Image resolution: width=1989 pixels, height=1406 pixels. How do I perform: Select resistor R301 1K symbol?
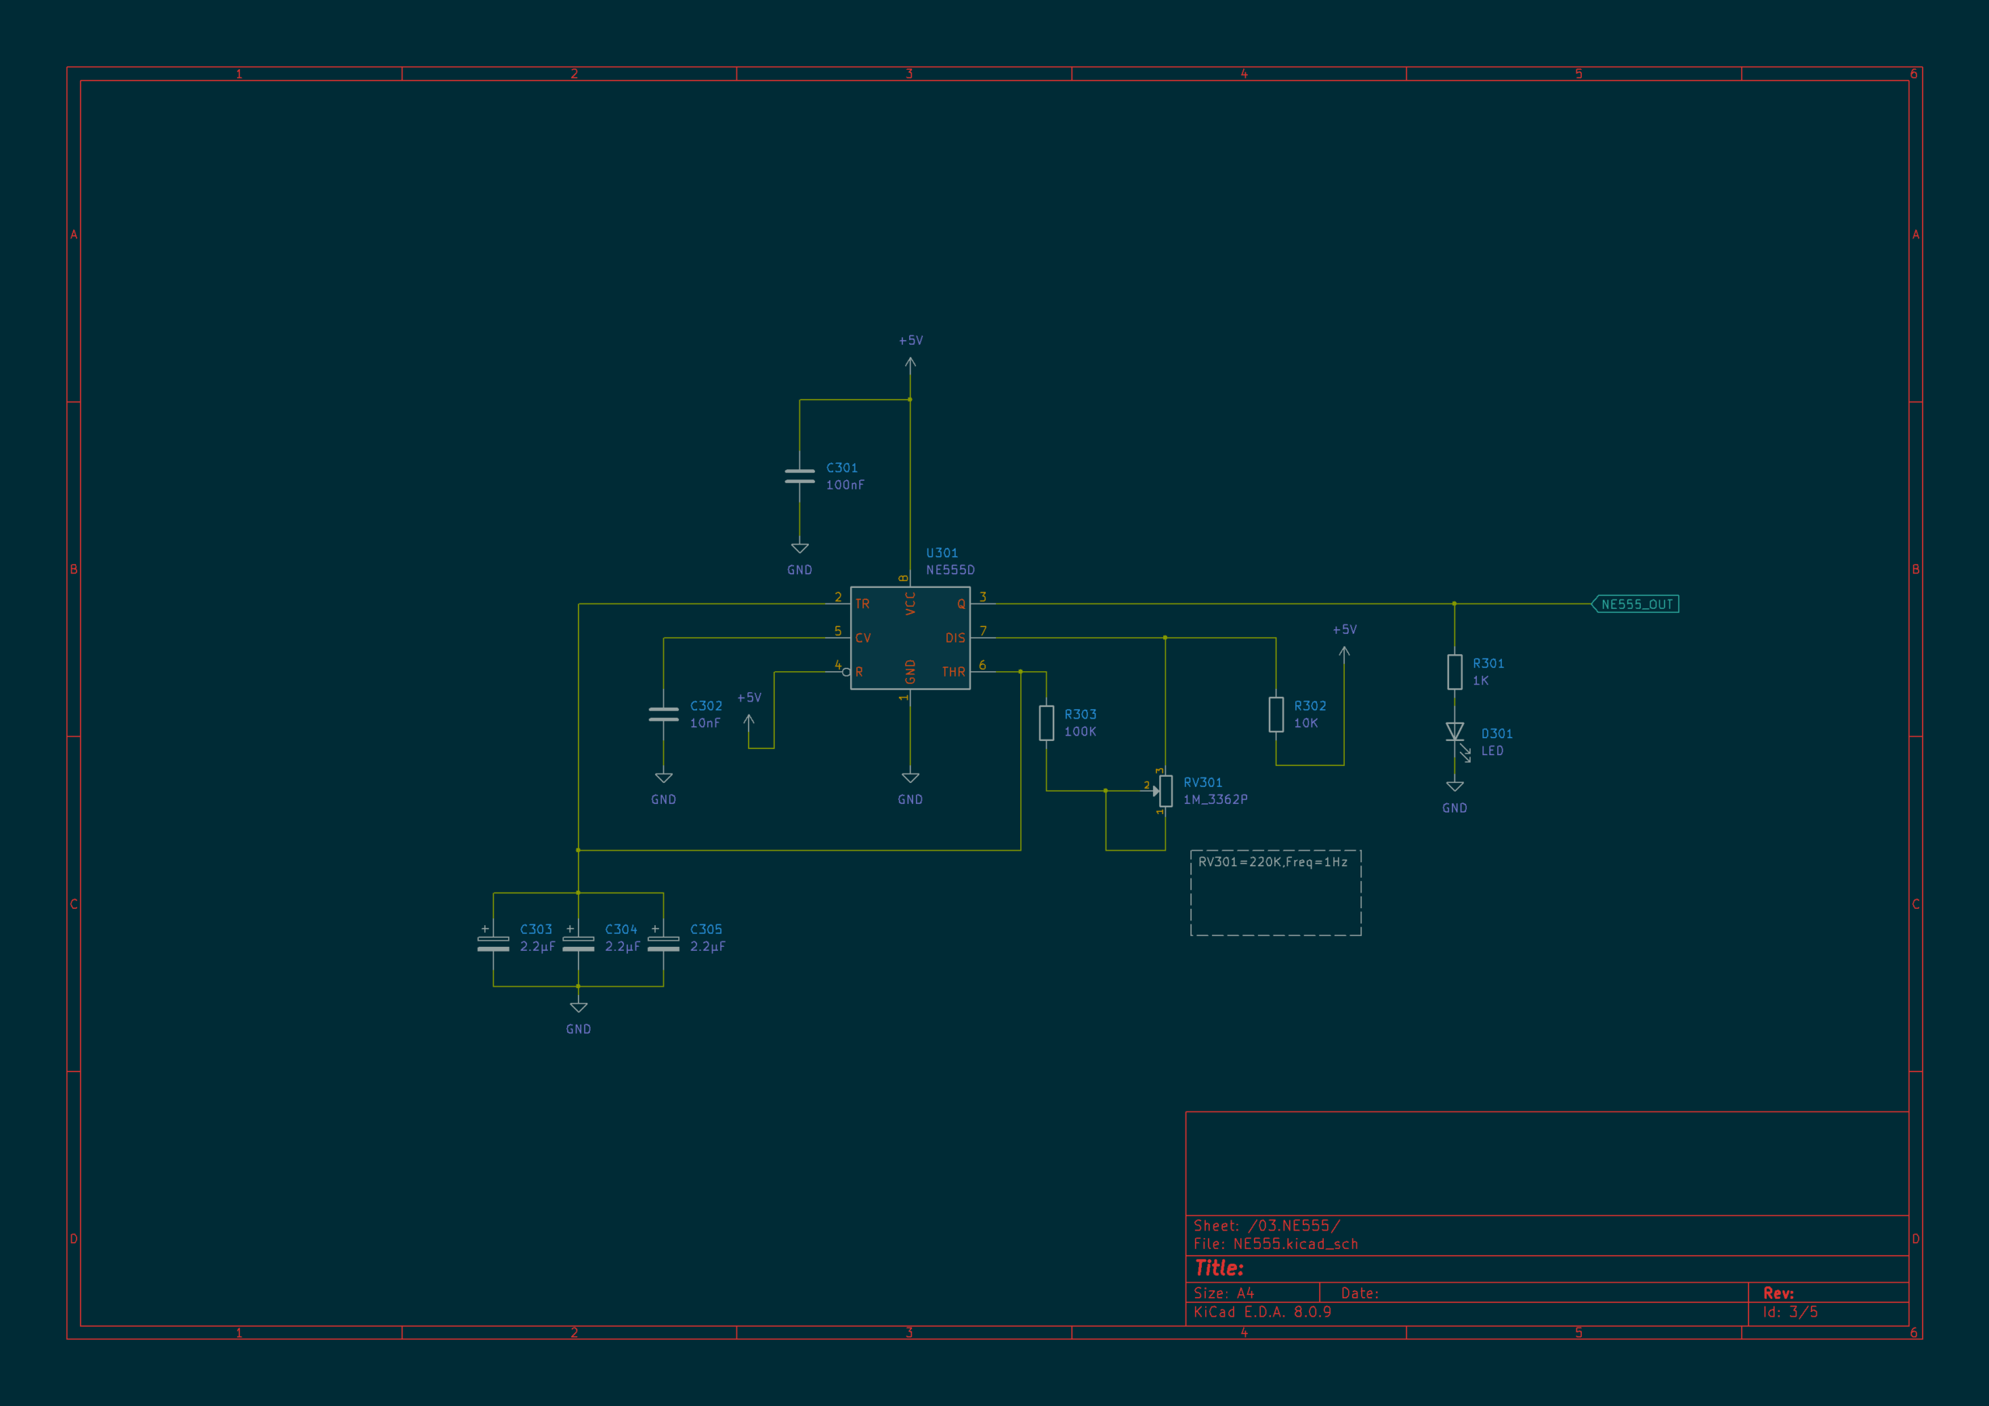[1454, 672]
